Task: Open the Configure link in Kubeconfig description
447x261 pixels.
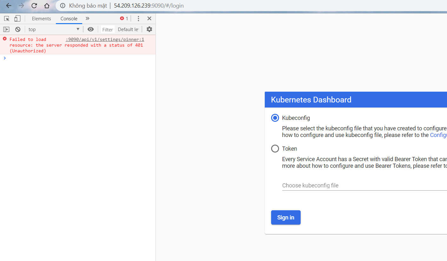Action: [438, 135]
